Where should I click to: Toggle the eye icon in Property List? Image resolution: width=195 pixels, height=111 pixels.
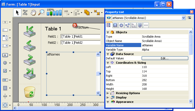coord(190,18)
